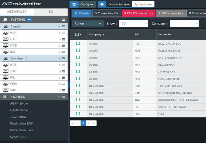Switch to Systems view tab
This screenshot has height=143, width=206.
tap(143, 4)
